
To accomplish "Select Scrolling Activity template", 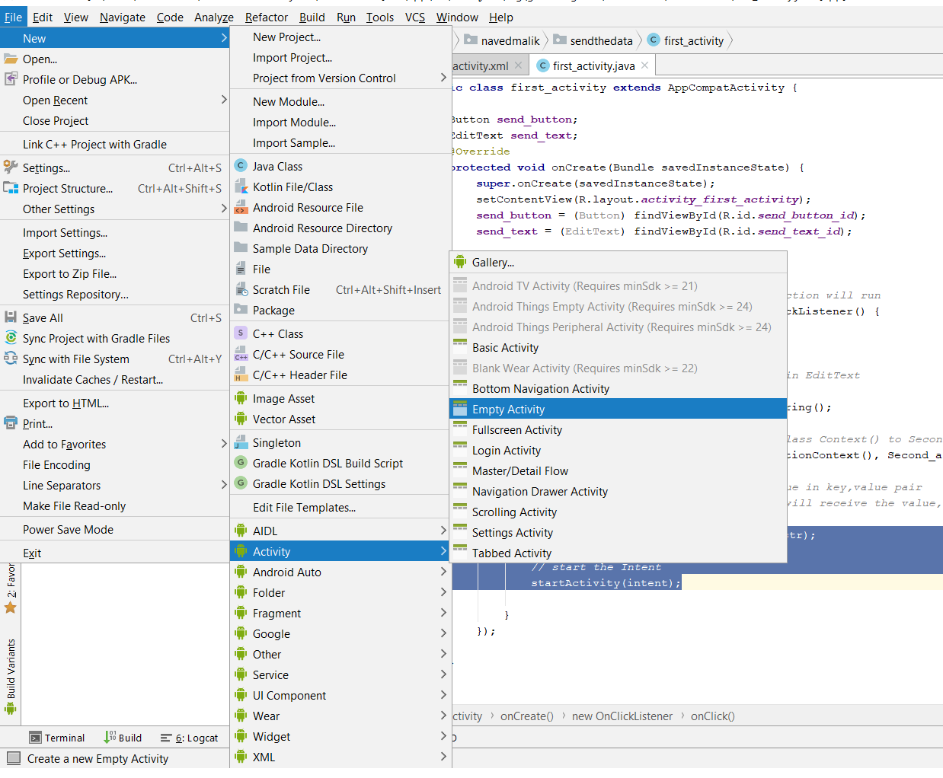I will tap(619, 512).
